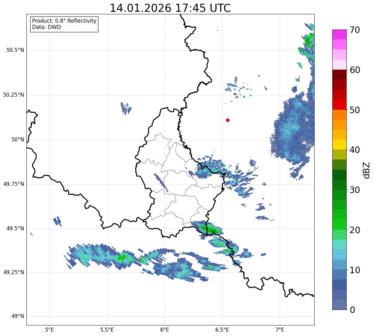Click the colorbar tick label '10'
The height and width of the screenshot is (336, 374).
click(355, 270)
